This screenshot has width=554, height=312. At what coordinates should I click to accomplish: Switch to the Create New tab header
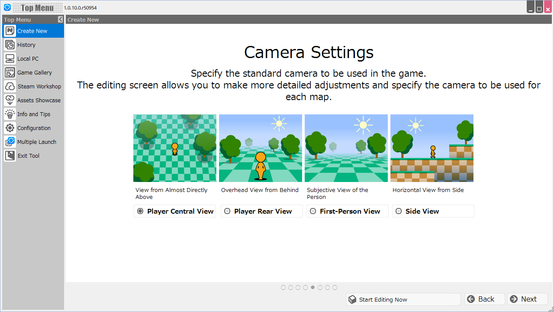pyautogui.click(x=83, y=19)
